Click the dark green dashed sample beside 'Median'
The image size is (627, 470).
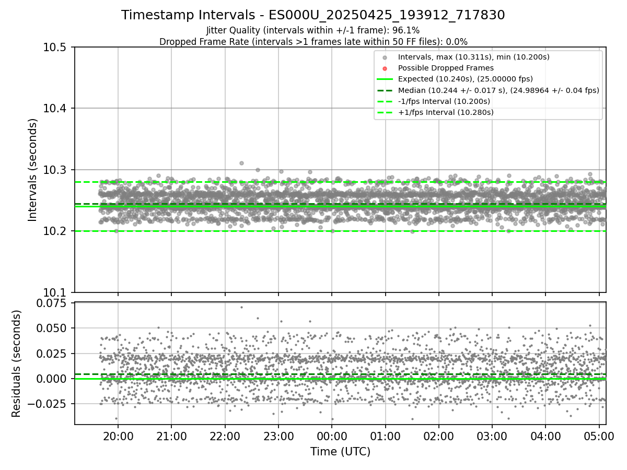coord(385,90)
